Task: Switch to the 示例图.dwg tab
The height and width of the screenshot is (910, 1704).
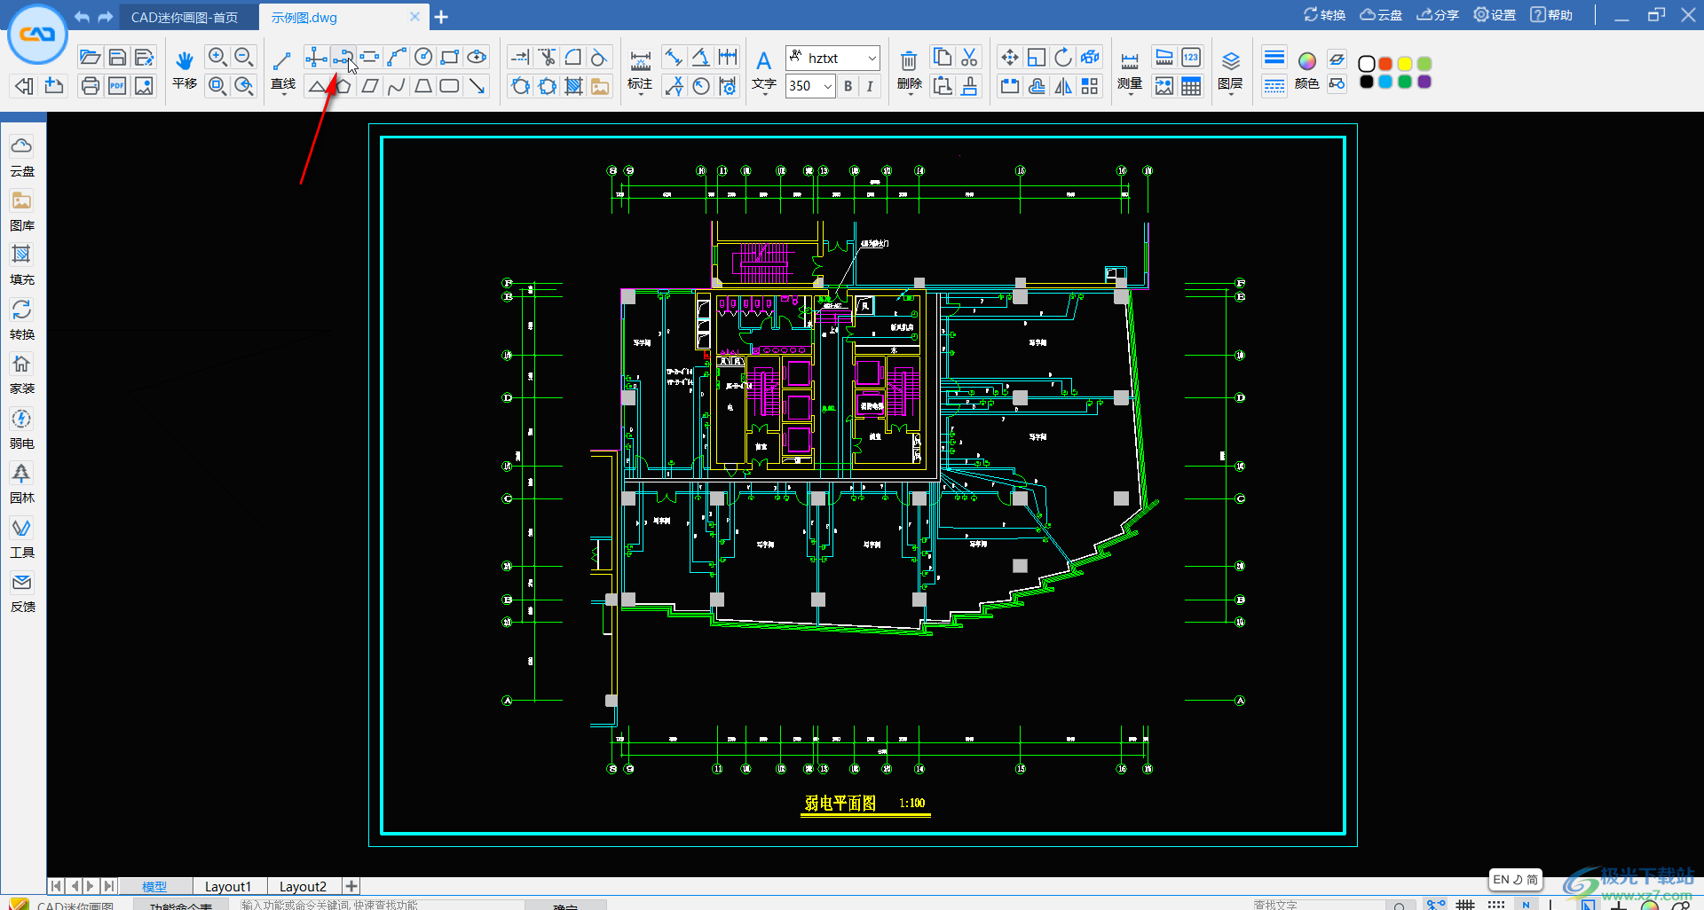Action: click(304, 17)
